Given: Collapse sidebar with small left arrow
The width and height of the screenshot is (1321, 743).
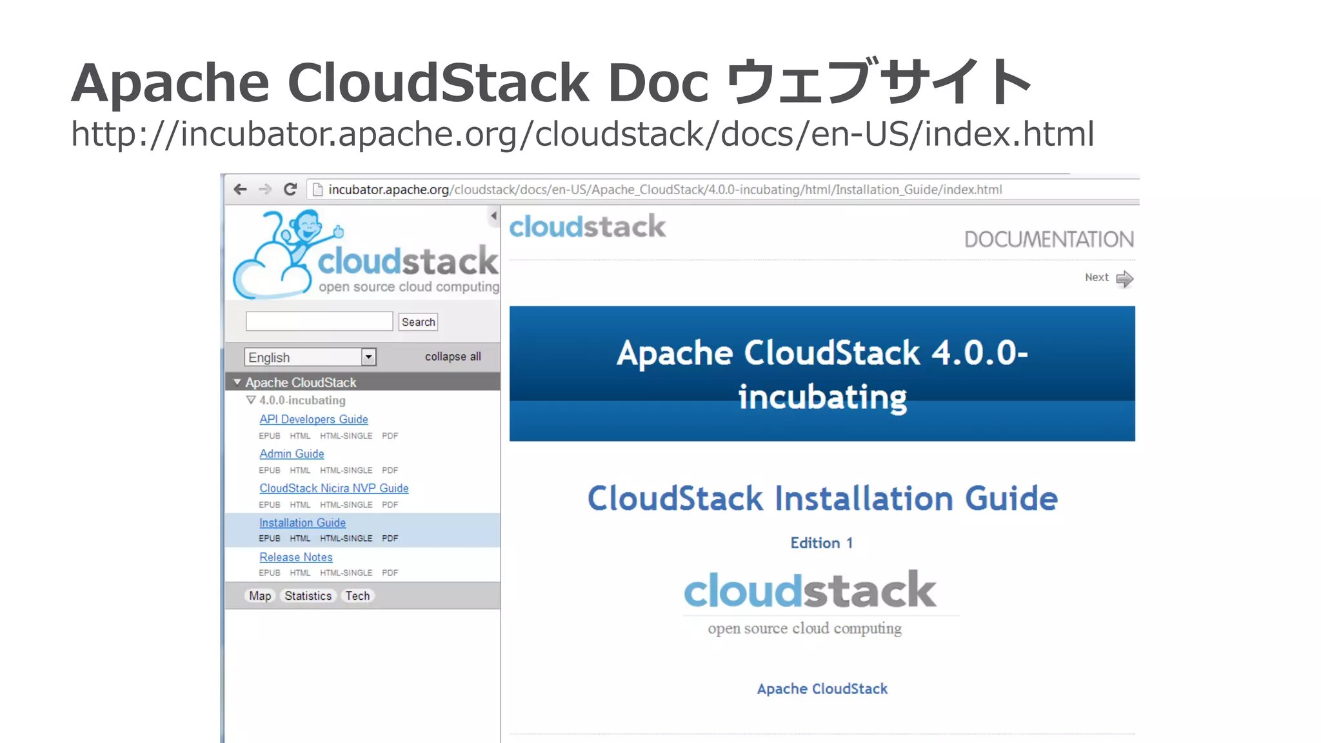Looking at the screenshot, I should [493, 216].
